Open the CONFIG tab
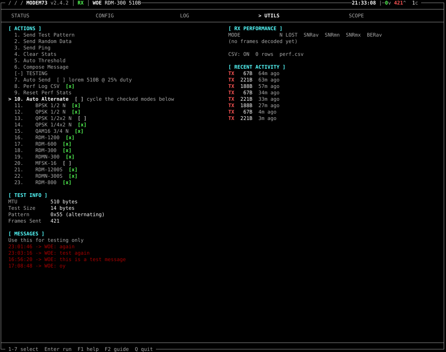 (105, 16)
